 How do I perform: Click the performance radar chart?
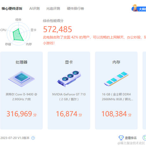pos(18,34)
